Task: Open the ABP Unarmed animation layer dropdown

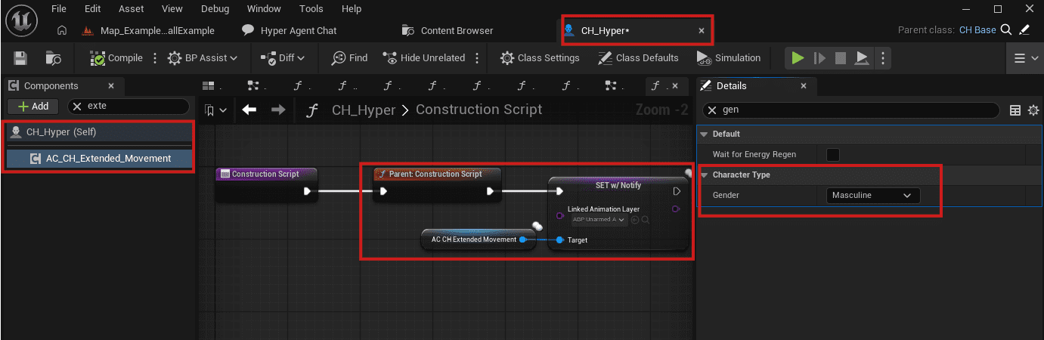Action: 599,220
